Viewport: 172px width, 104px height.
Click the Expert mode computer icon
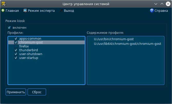(x=25, y=11)
